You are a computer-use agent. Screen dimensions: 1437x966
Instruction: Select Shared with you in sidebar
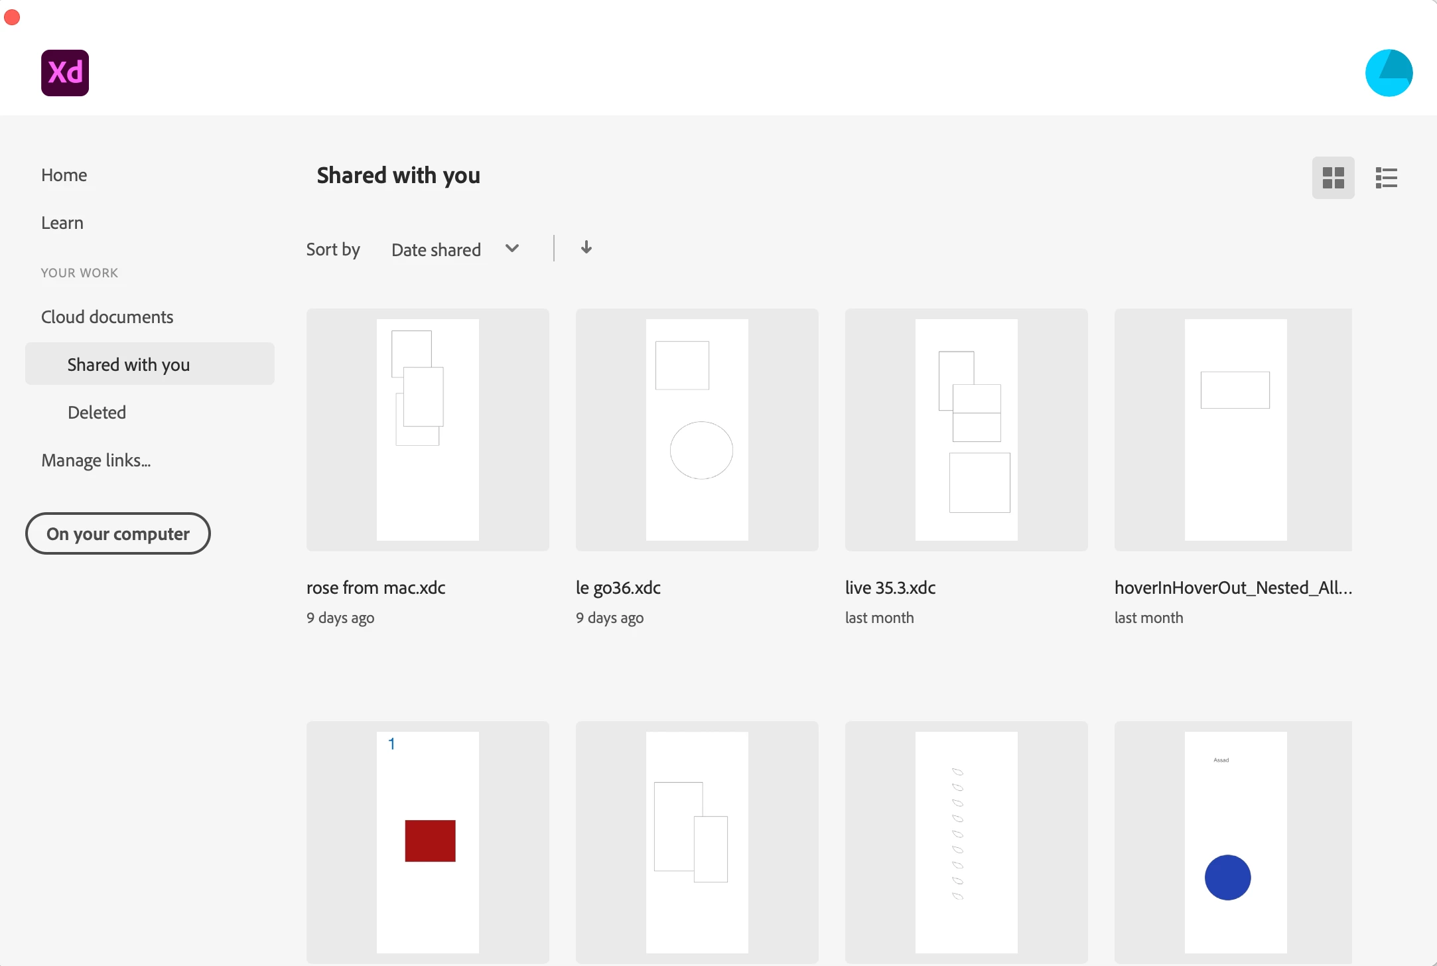pyautogui.click(x=129, y=364)
